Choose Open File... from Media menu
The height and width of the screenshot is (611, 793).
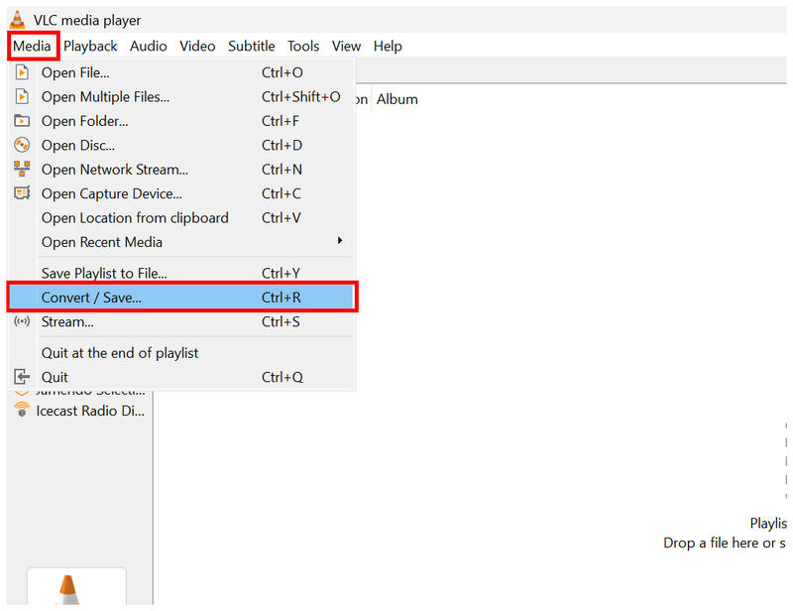182,72
